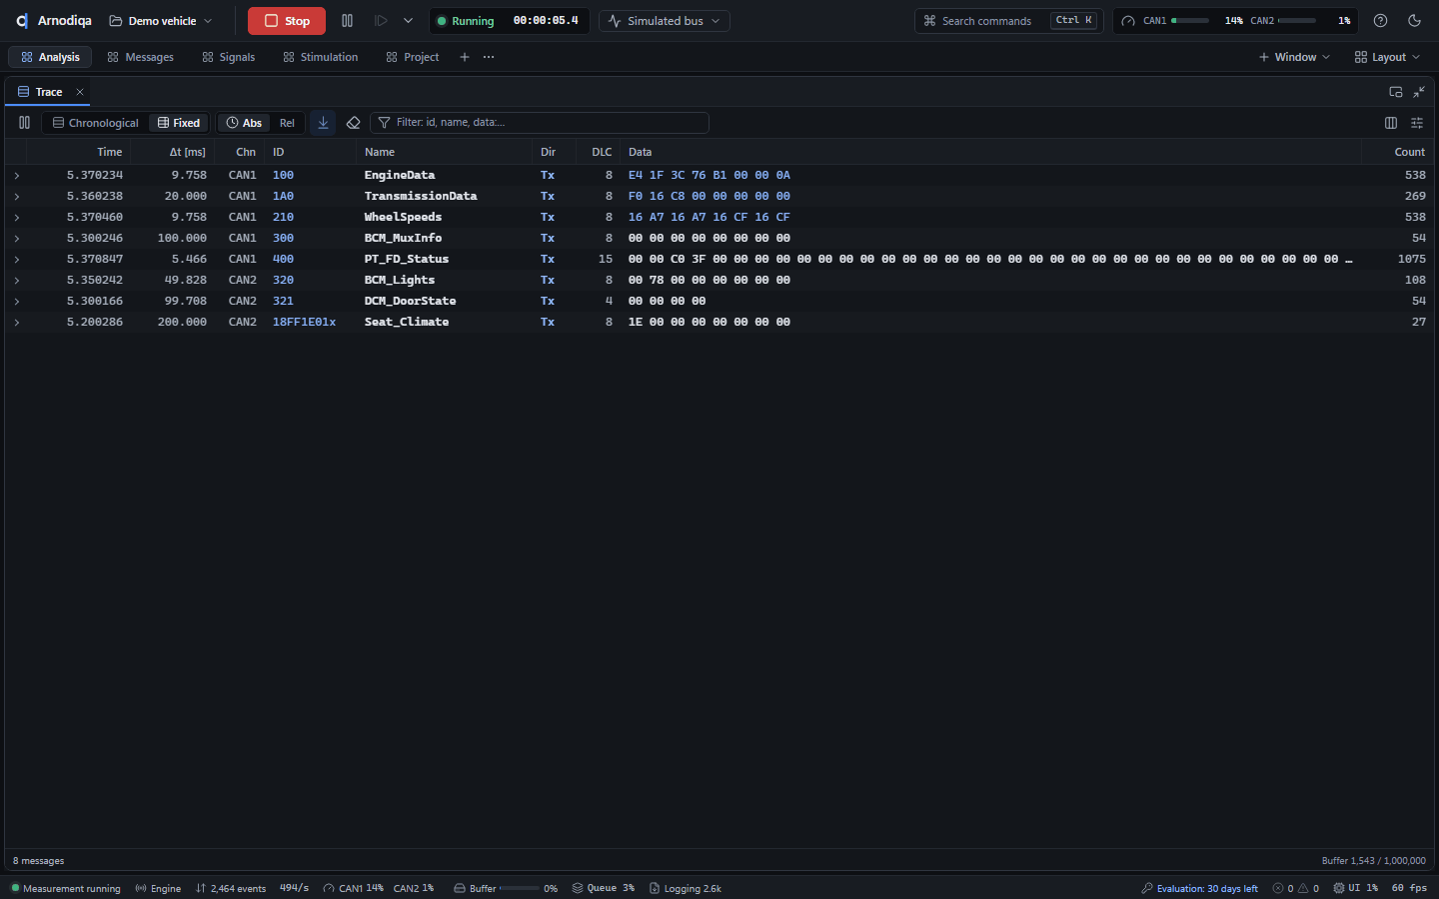
Task: Toggle auto-scroll to latest message
Action: coord(323,123)
